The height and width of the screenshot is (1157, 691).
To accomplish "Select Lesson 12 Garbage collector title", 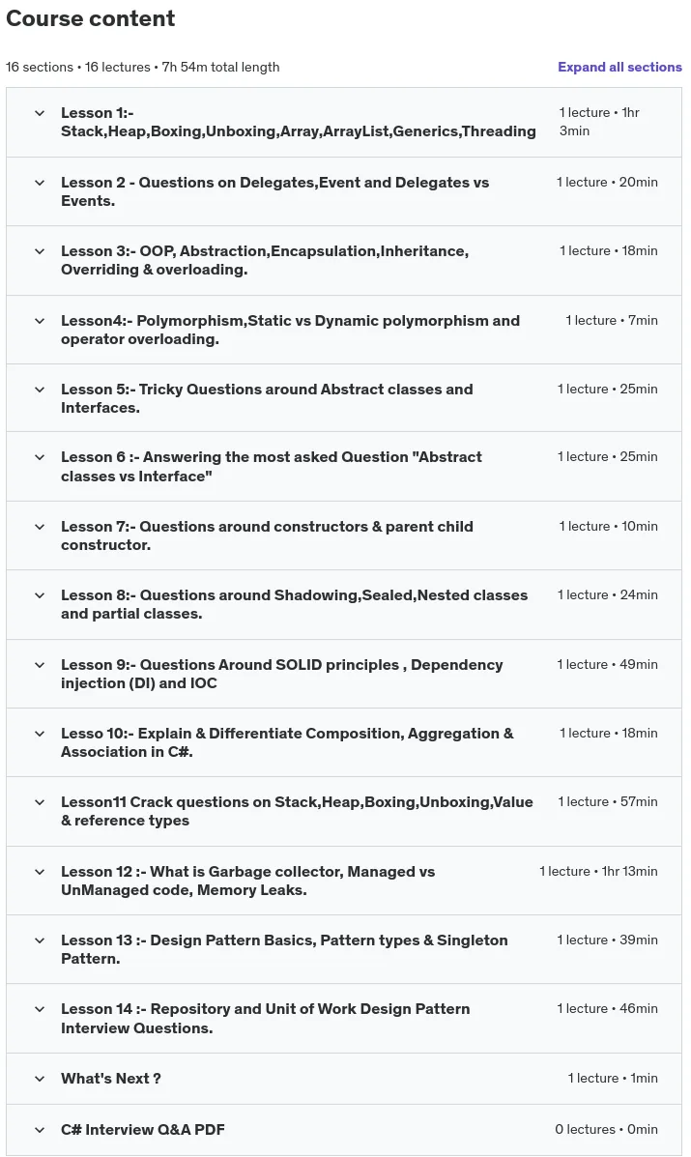I will [x=247, y=881].
